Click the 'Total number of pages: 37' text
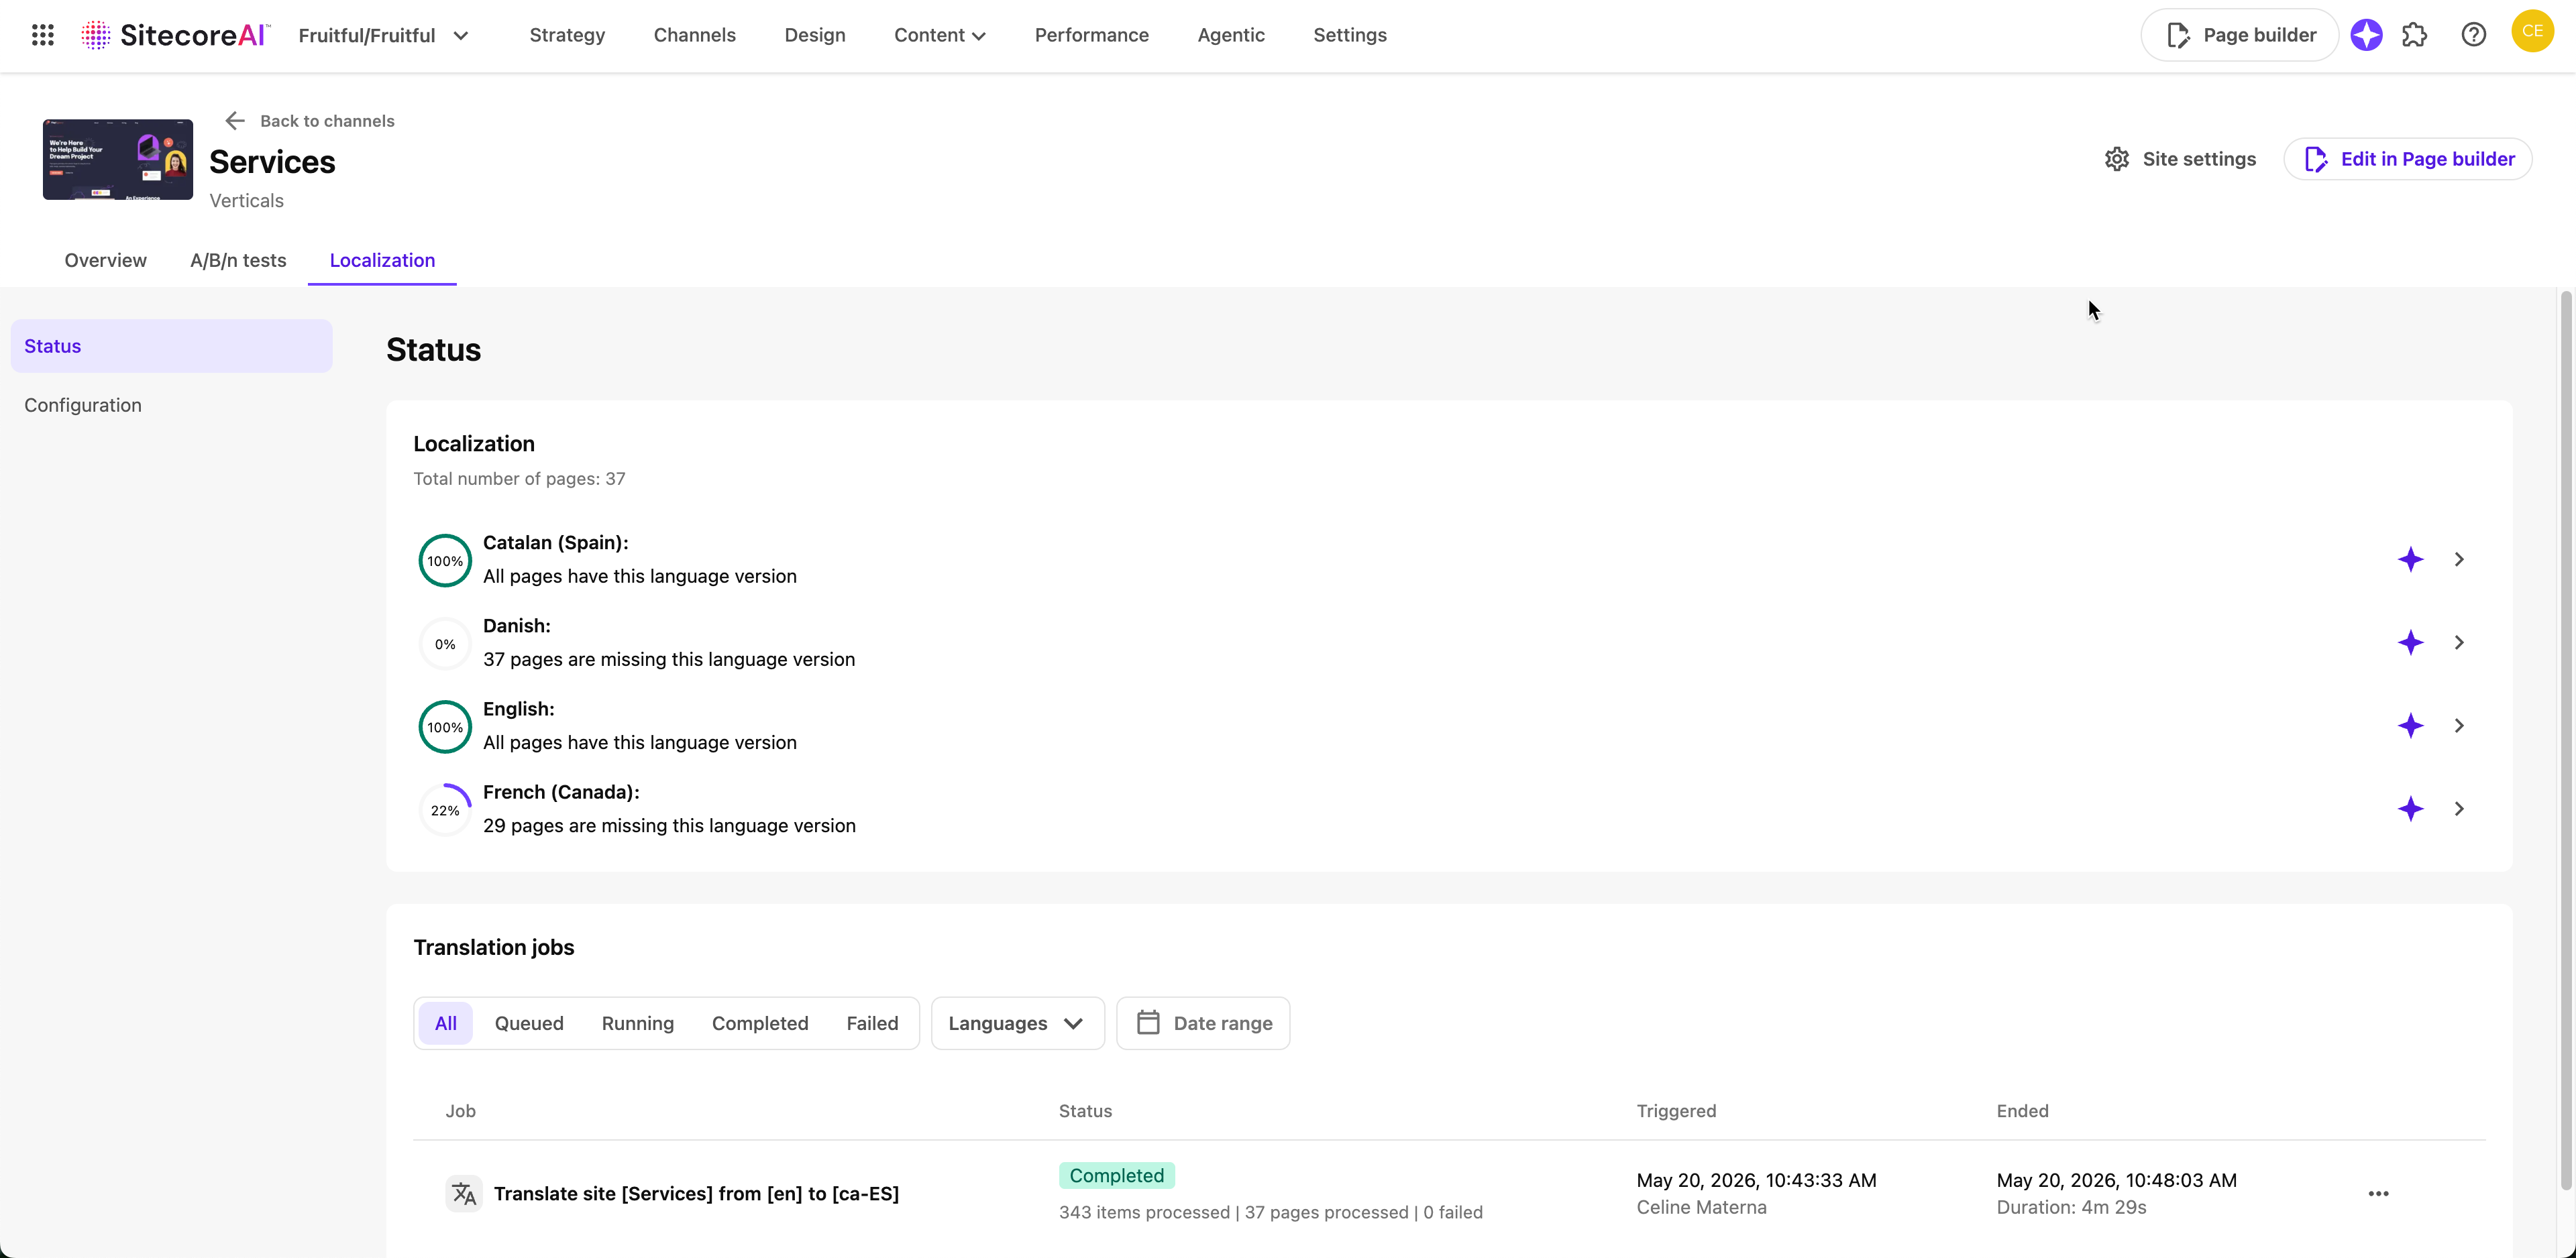The width and height of the screenshot is (2576, 1258). 519,478
